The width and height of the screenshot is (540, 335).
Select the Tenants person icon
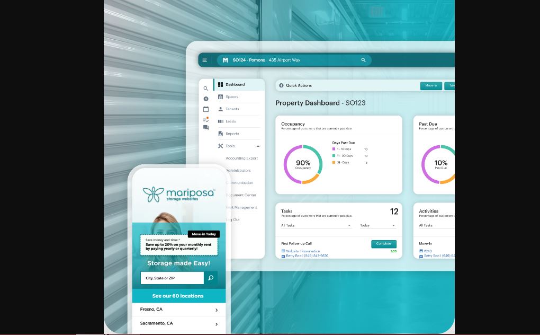coord(220,109)
